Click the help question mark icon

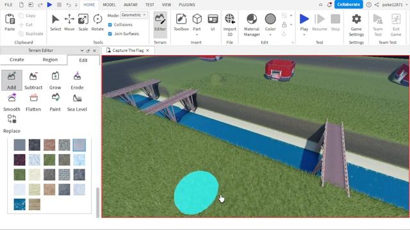click(x=369, y=4)
